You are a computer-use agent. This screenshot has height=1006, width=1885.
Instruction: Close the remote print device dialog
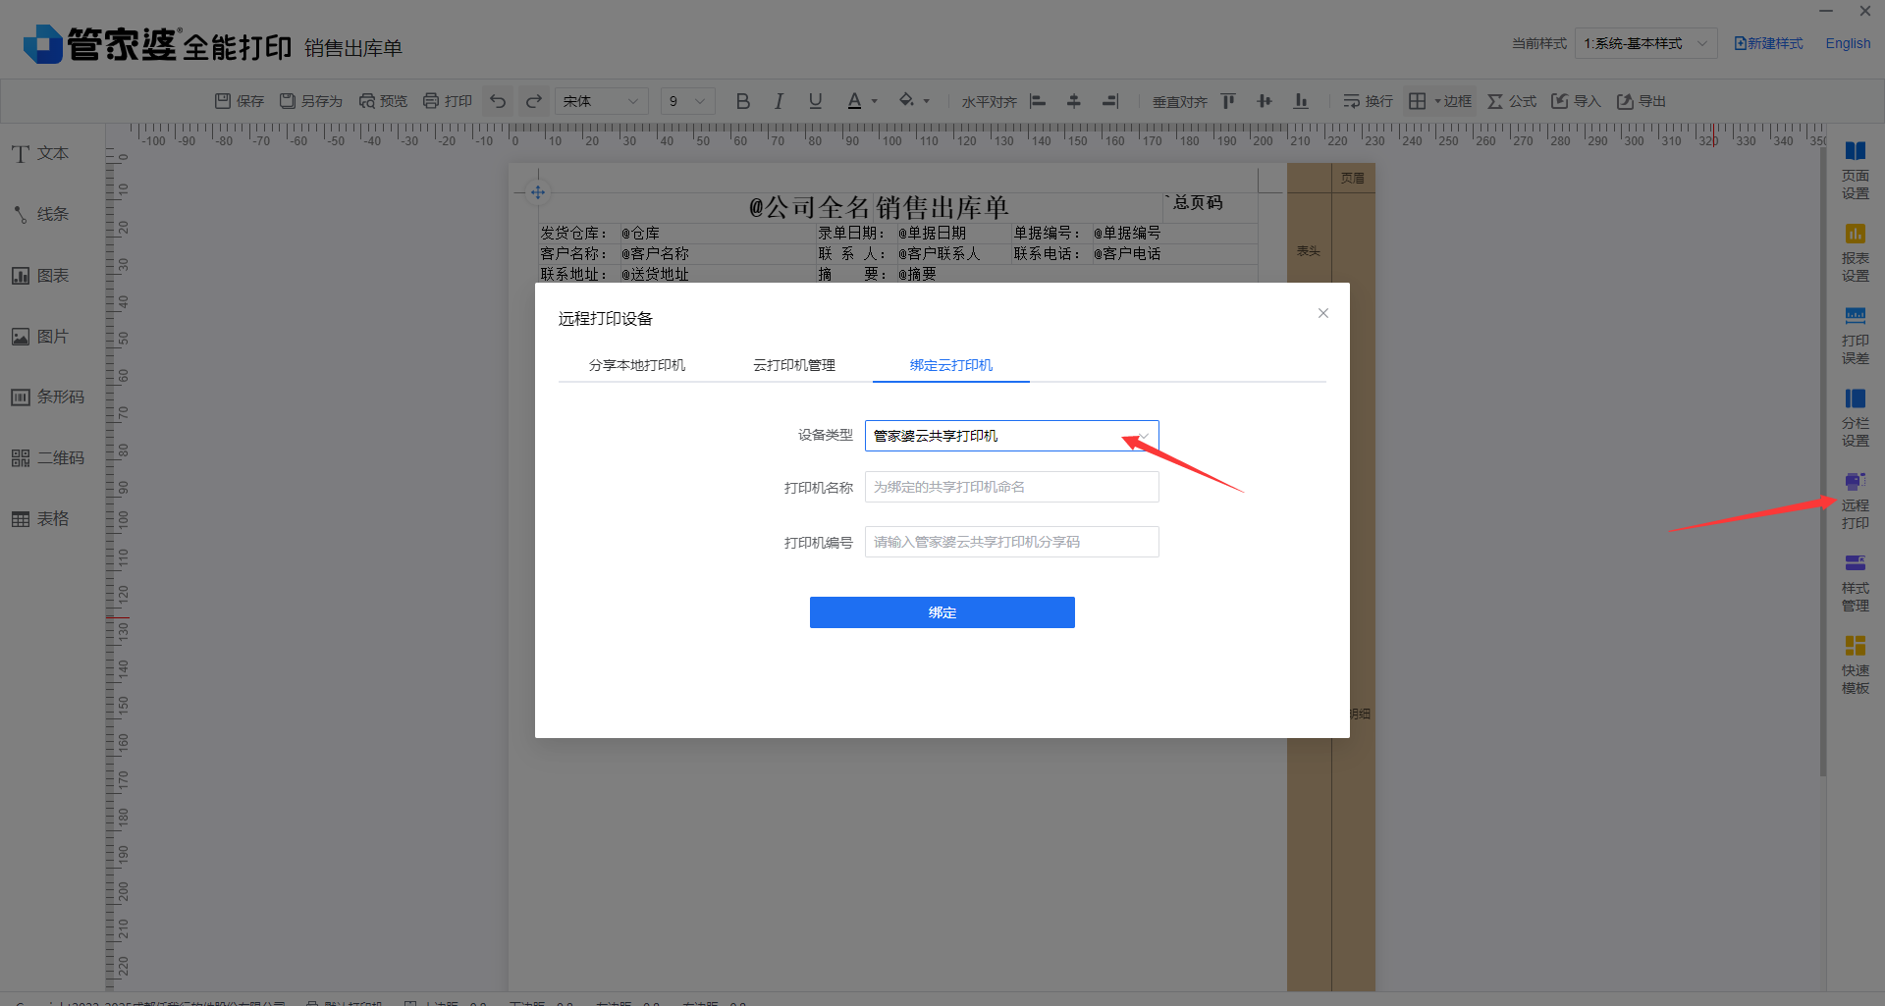click(x=1323, y=313)
